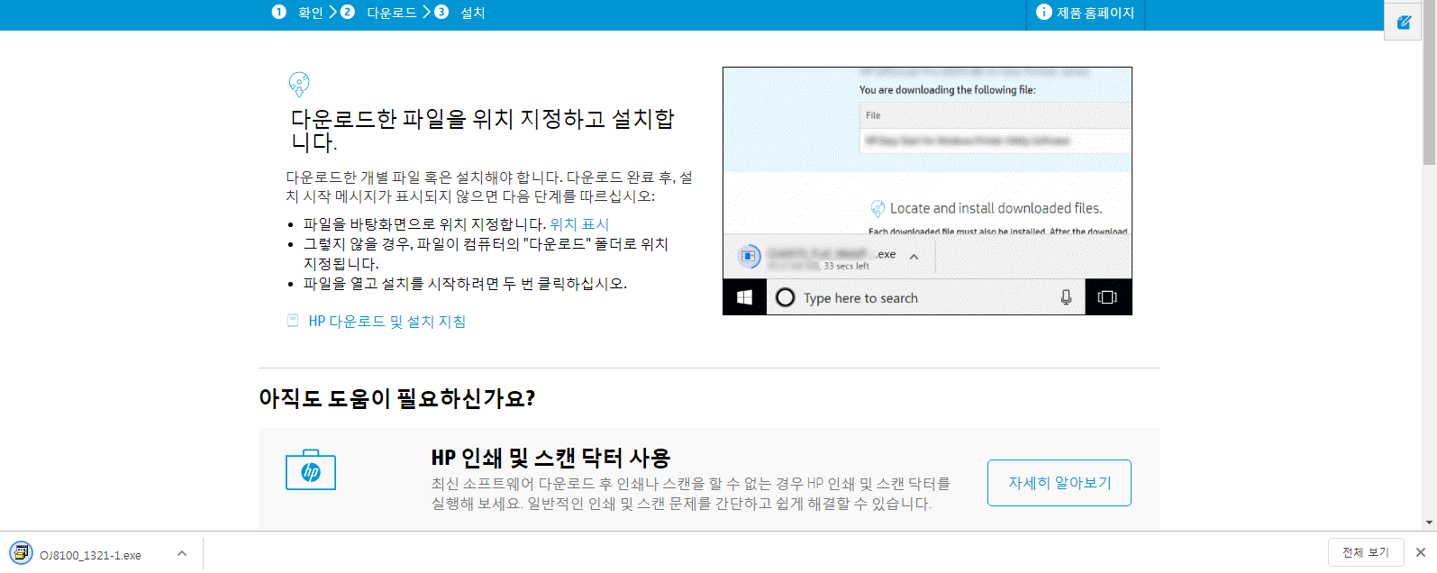Click the installation instructions screenshot thumbnail

tap(927, 191)
